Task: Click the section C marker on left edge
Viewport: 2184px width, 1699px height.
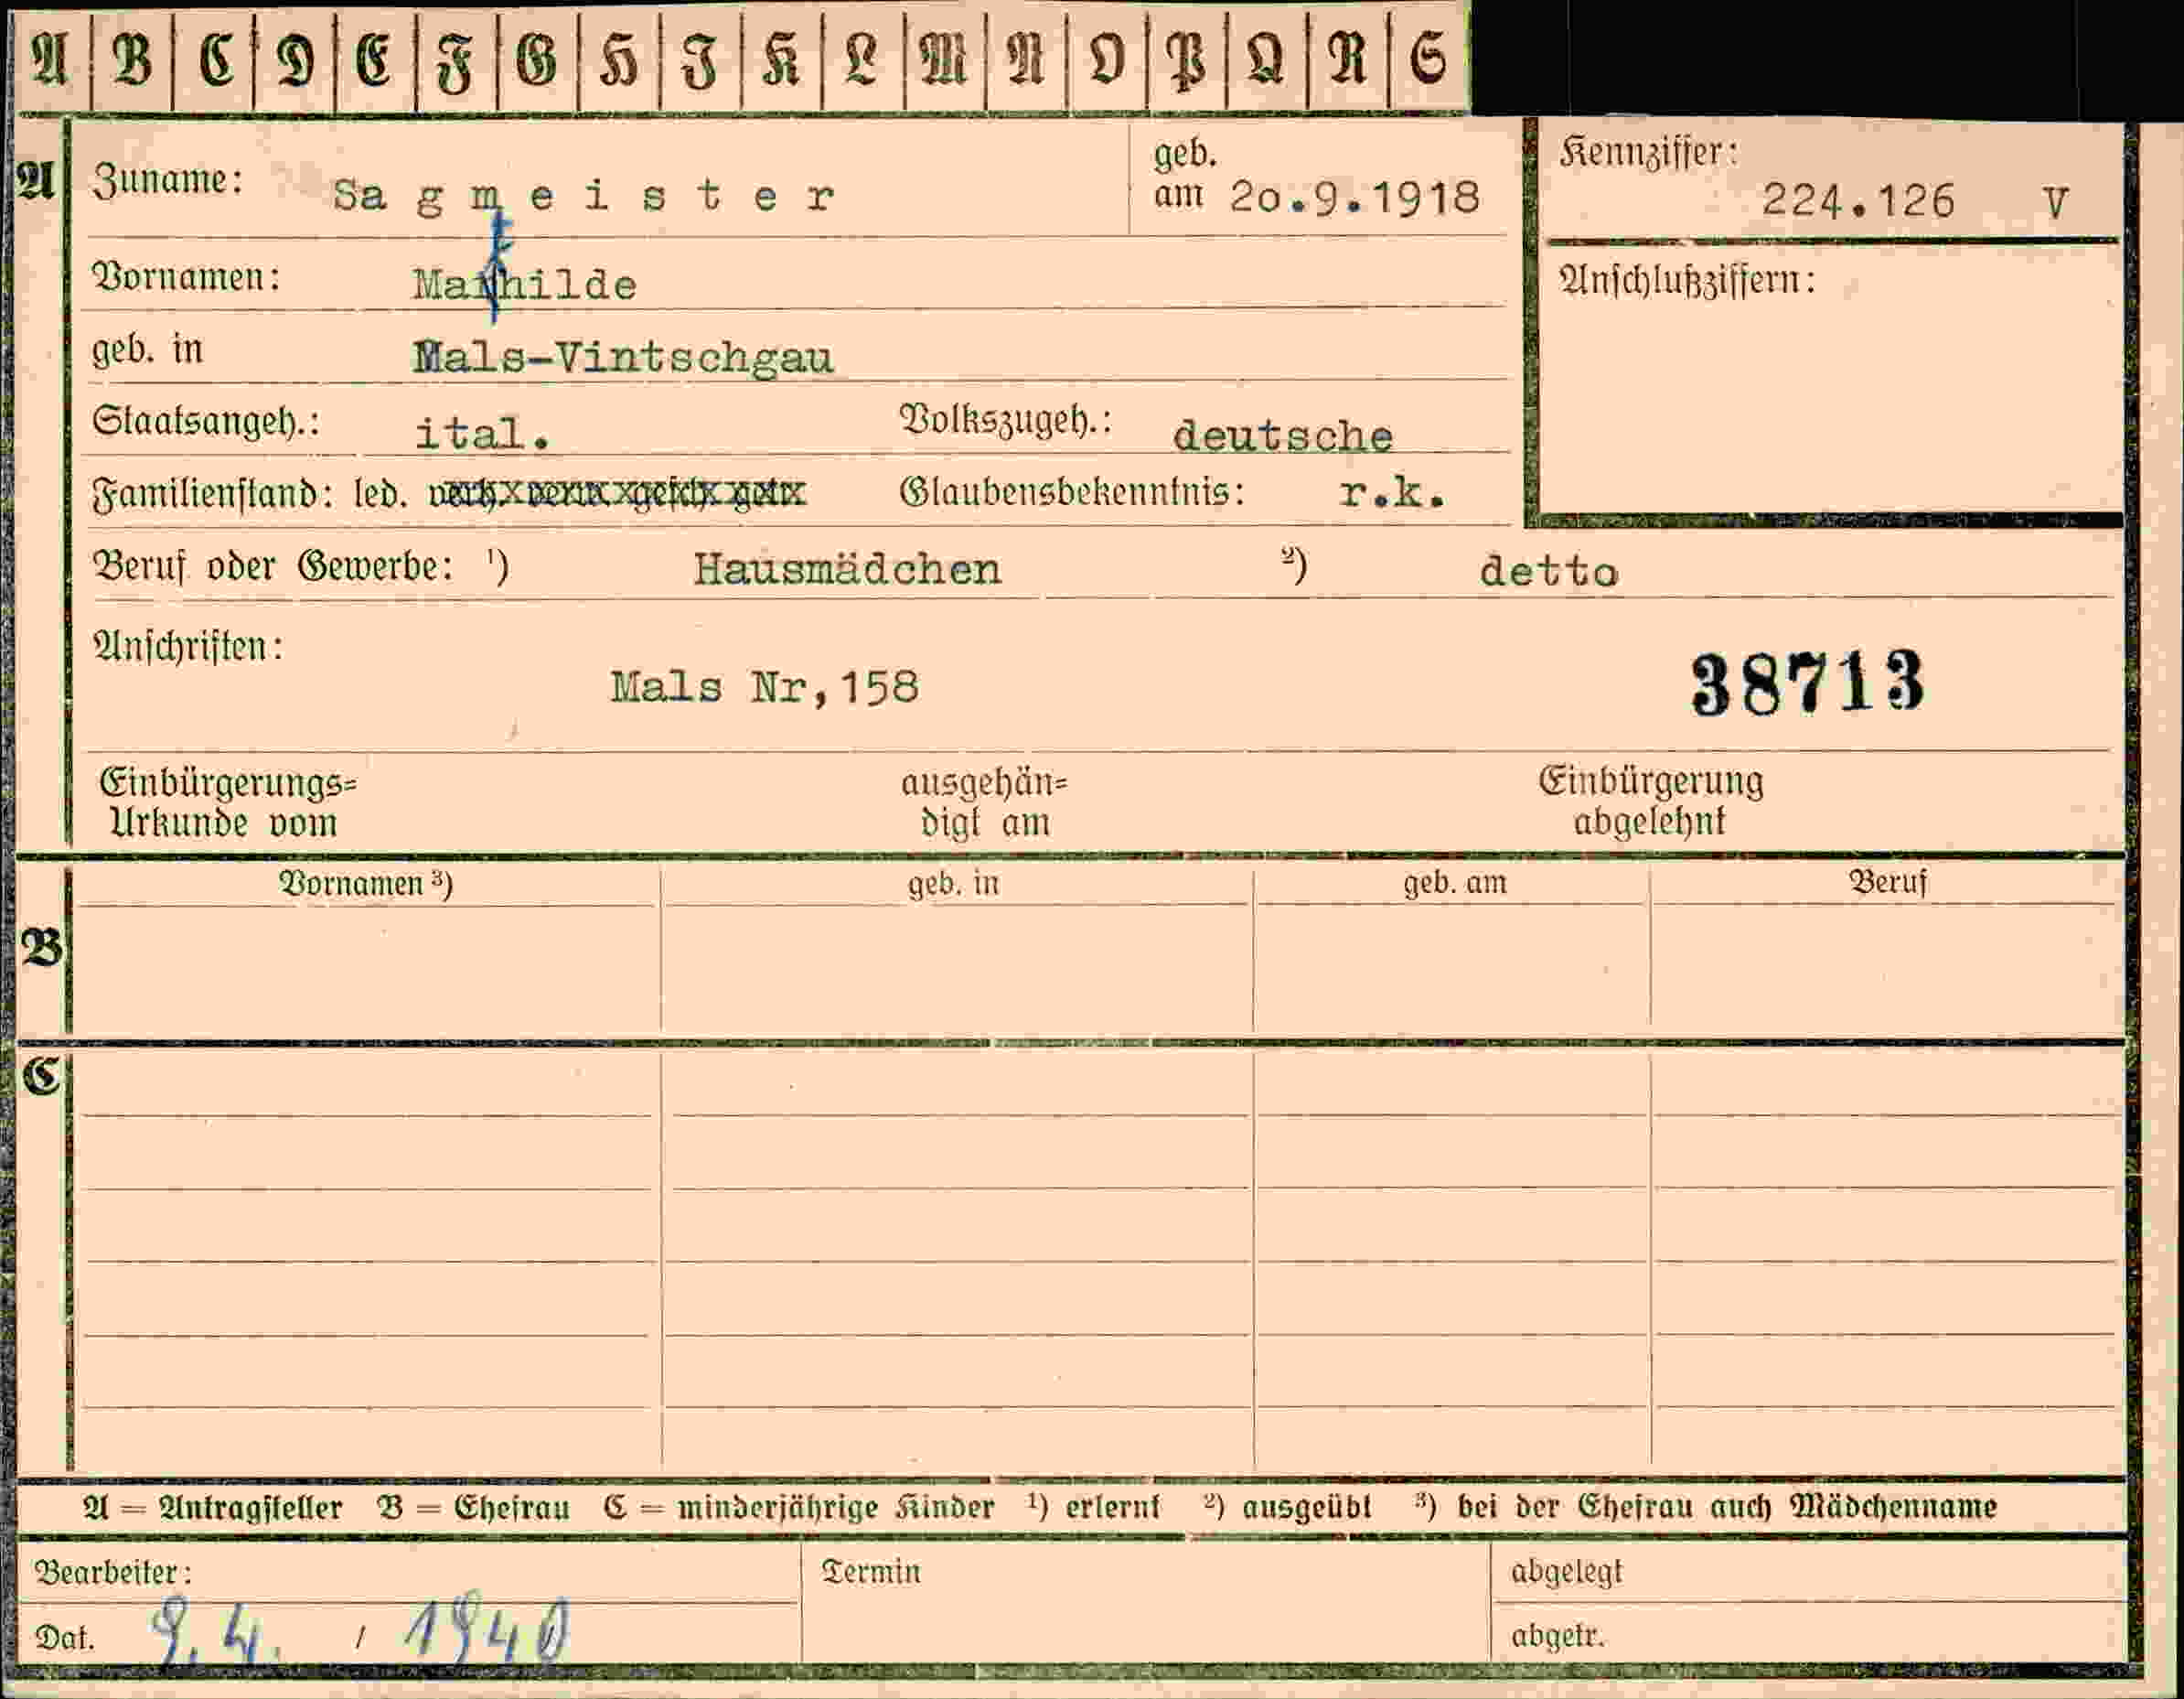Action: click(41, 1077)
